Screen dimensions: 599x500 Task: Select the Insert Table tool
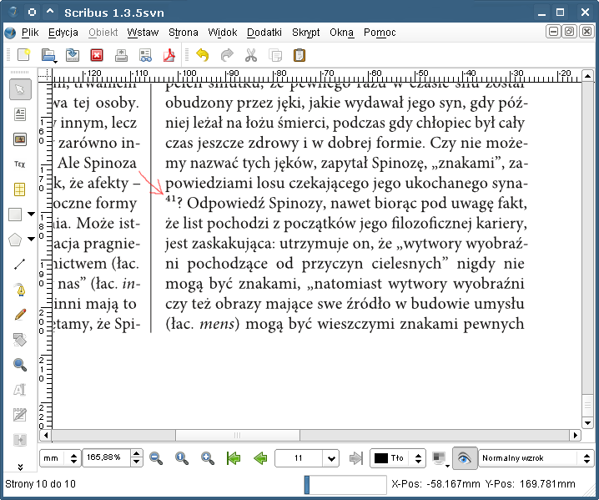20,189
